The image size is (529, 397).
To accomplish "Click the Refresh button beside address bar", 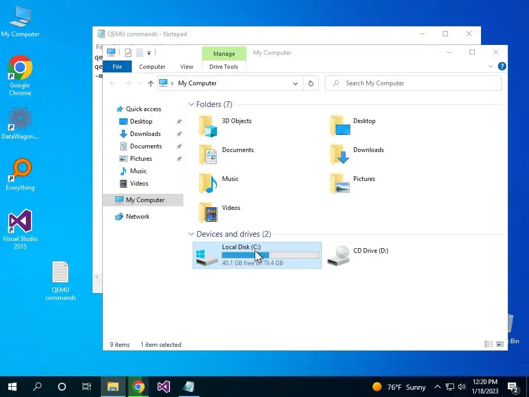I will point(310,83).
